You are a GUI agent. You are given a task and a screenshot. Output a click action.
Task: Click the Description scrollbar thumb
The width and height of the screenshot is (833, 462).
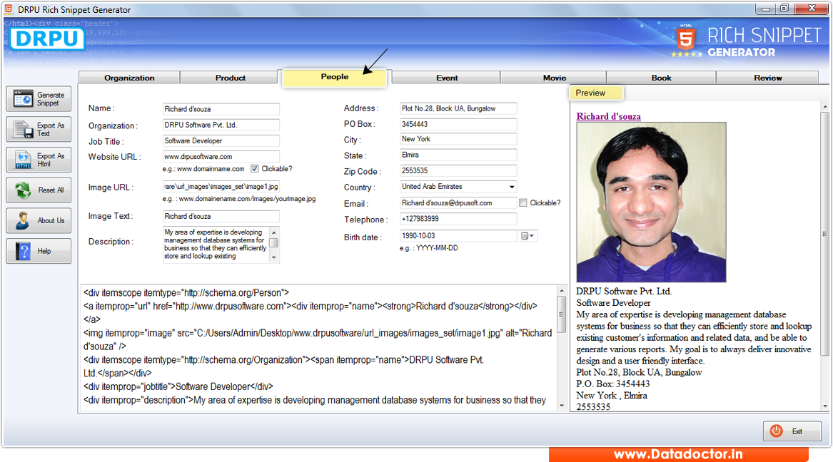pyautogui.click(x=274, y=243)
